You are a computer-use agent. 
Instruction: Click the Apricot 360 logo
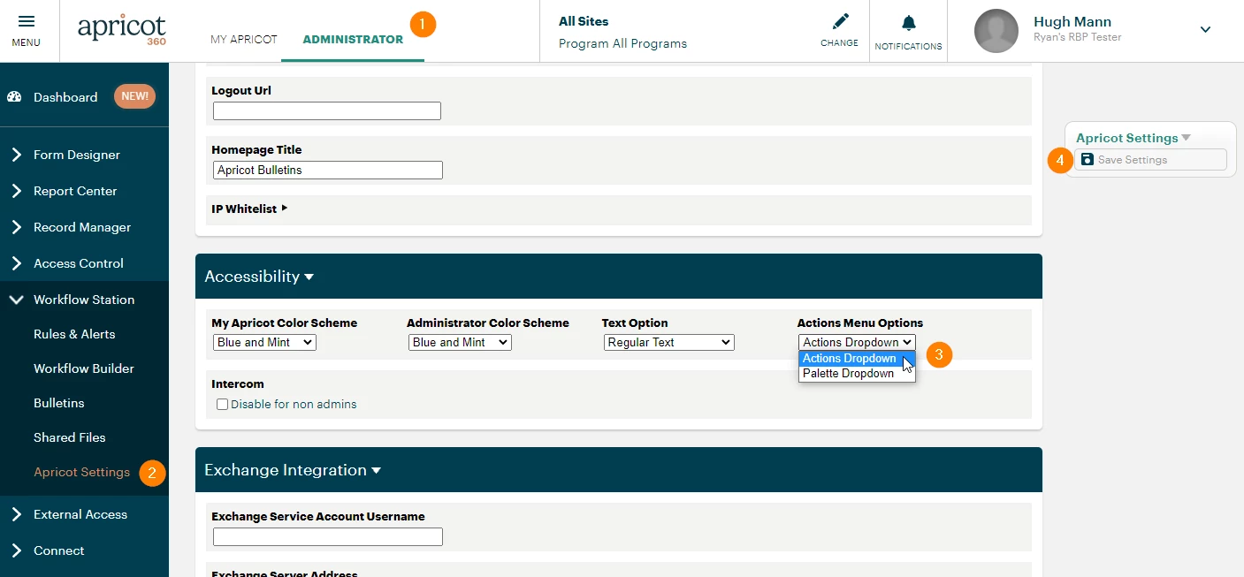pyautogui.click(x=122, y=30)
